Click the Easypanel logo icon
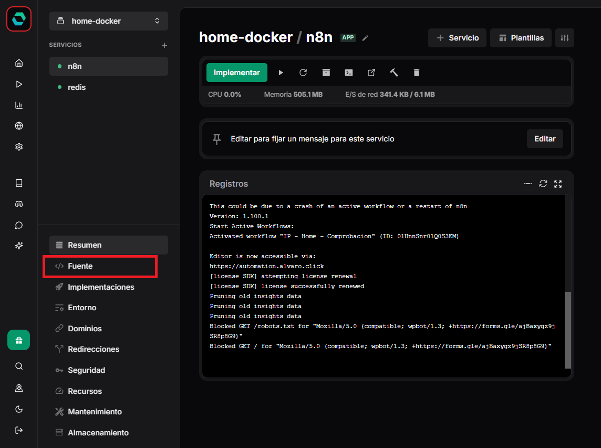This screenshot has height=448, width=601. tap(19, 19)
